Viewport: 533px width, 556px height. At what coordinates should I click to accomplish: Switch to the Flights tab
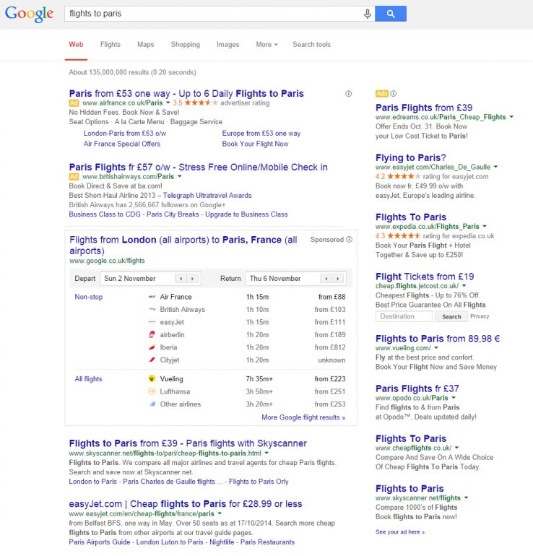click(110, 45)
